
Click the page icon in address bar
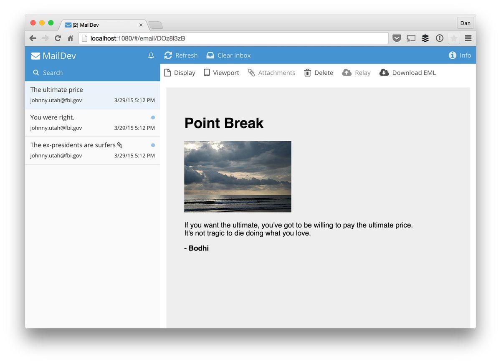click(84, 38)
